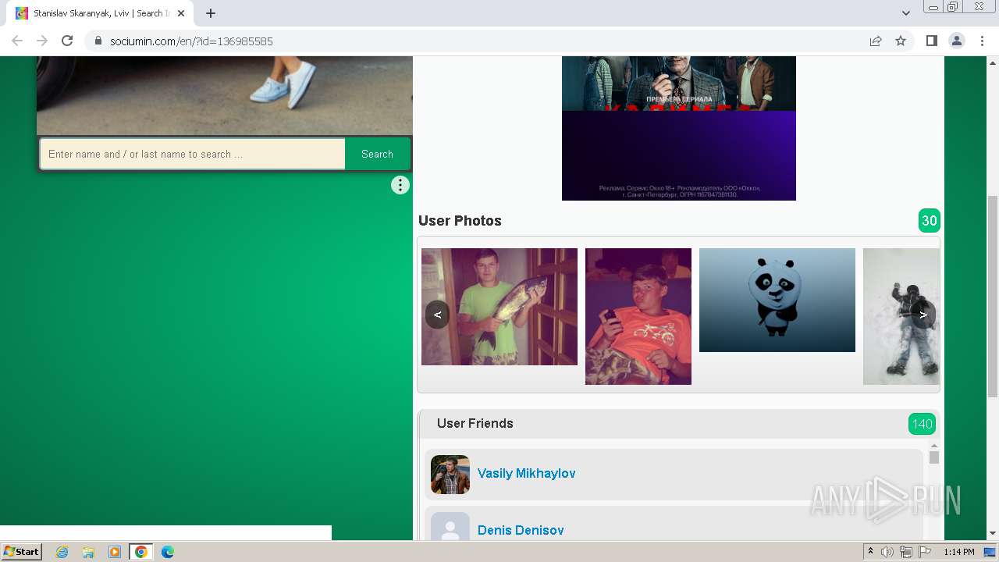Open Chrome profile avatar
The width and height of the screenshot is (999, 562).
pos(957,41)
